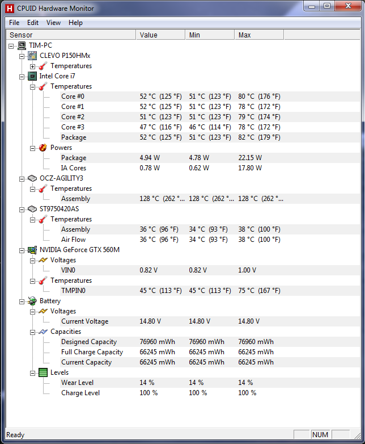Select the Core #0 temperature row
The height and width of the screenshot is (444, 365).
point(210,97)
